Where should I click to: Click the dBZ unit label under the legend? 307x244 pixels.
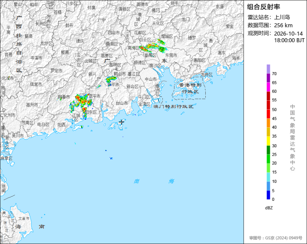tap(269, 208)
